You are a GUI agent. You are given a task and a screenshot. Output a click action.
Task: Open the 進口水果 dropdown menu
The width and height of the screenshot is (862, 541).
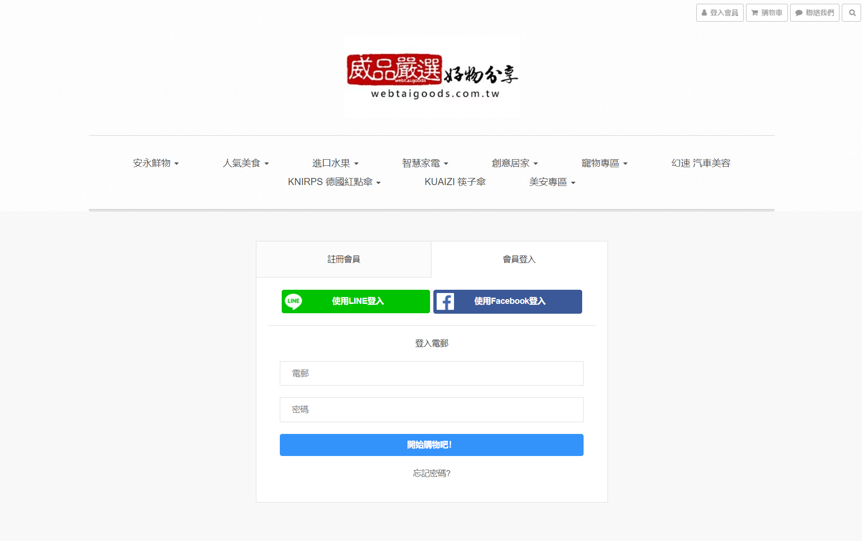335,163
